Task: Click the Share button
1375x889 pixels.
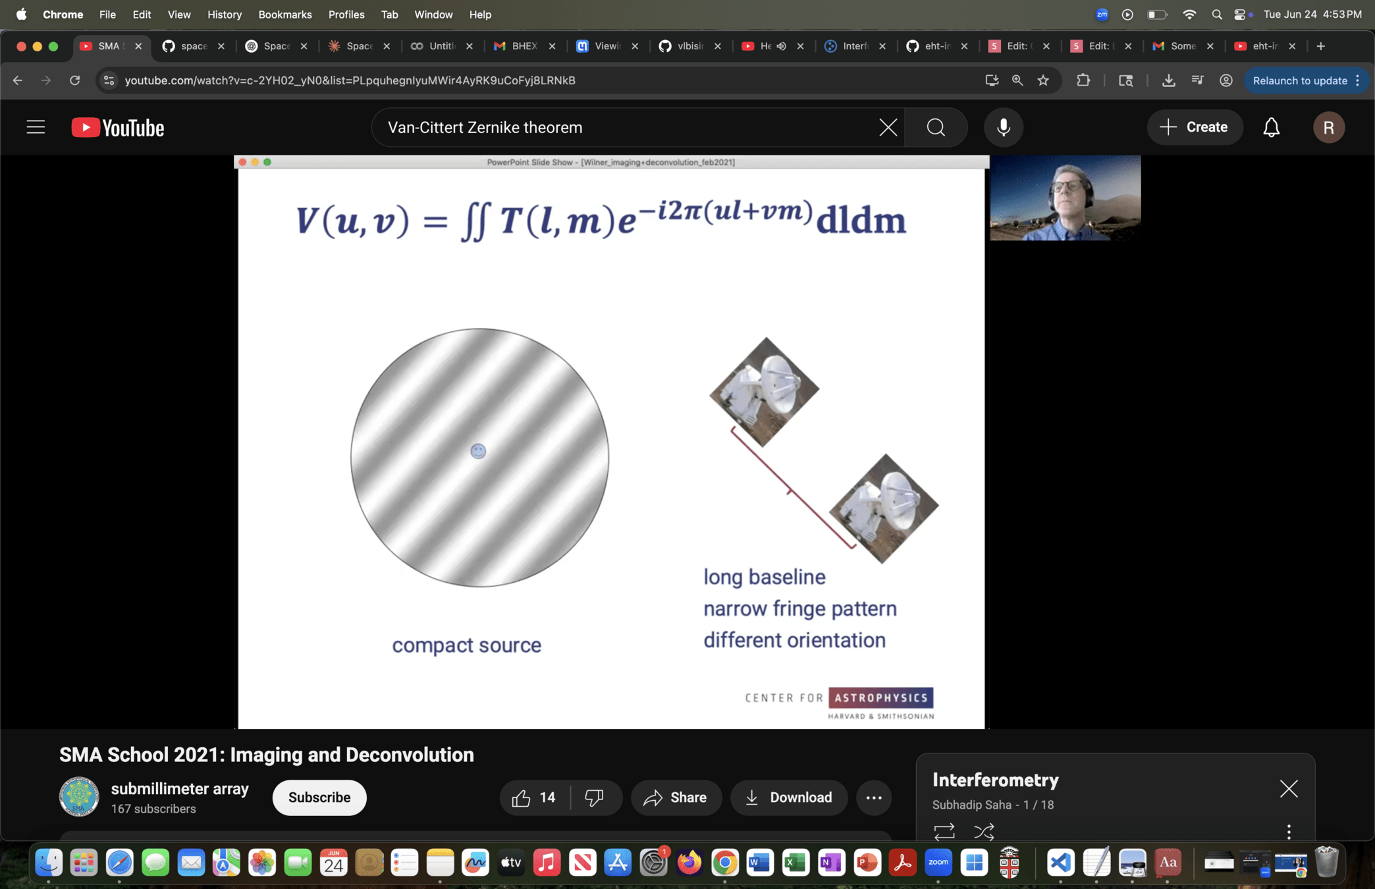Action: (676, 797)
